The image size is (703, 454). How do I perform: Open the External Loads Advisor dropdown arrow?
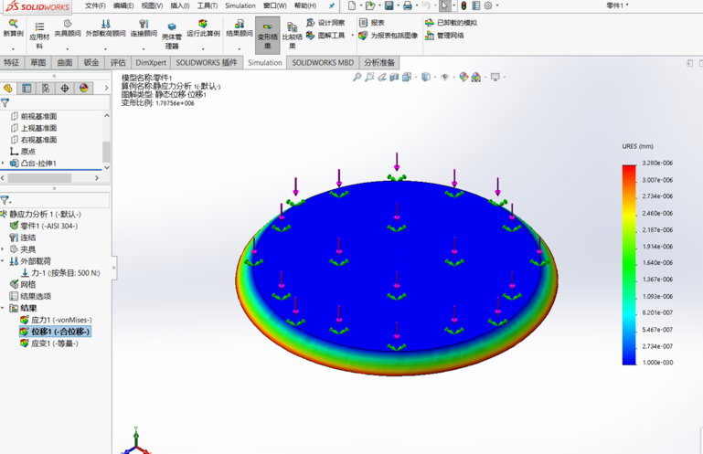click(x=105, y=48)
